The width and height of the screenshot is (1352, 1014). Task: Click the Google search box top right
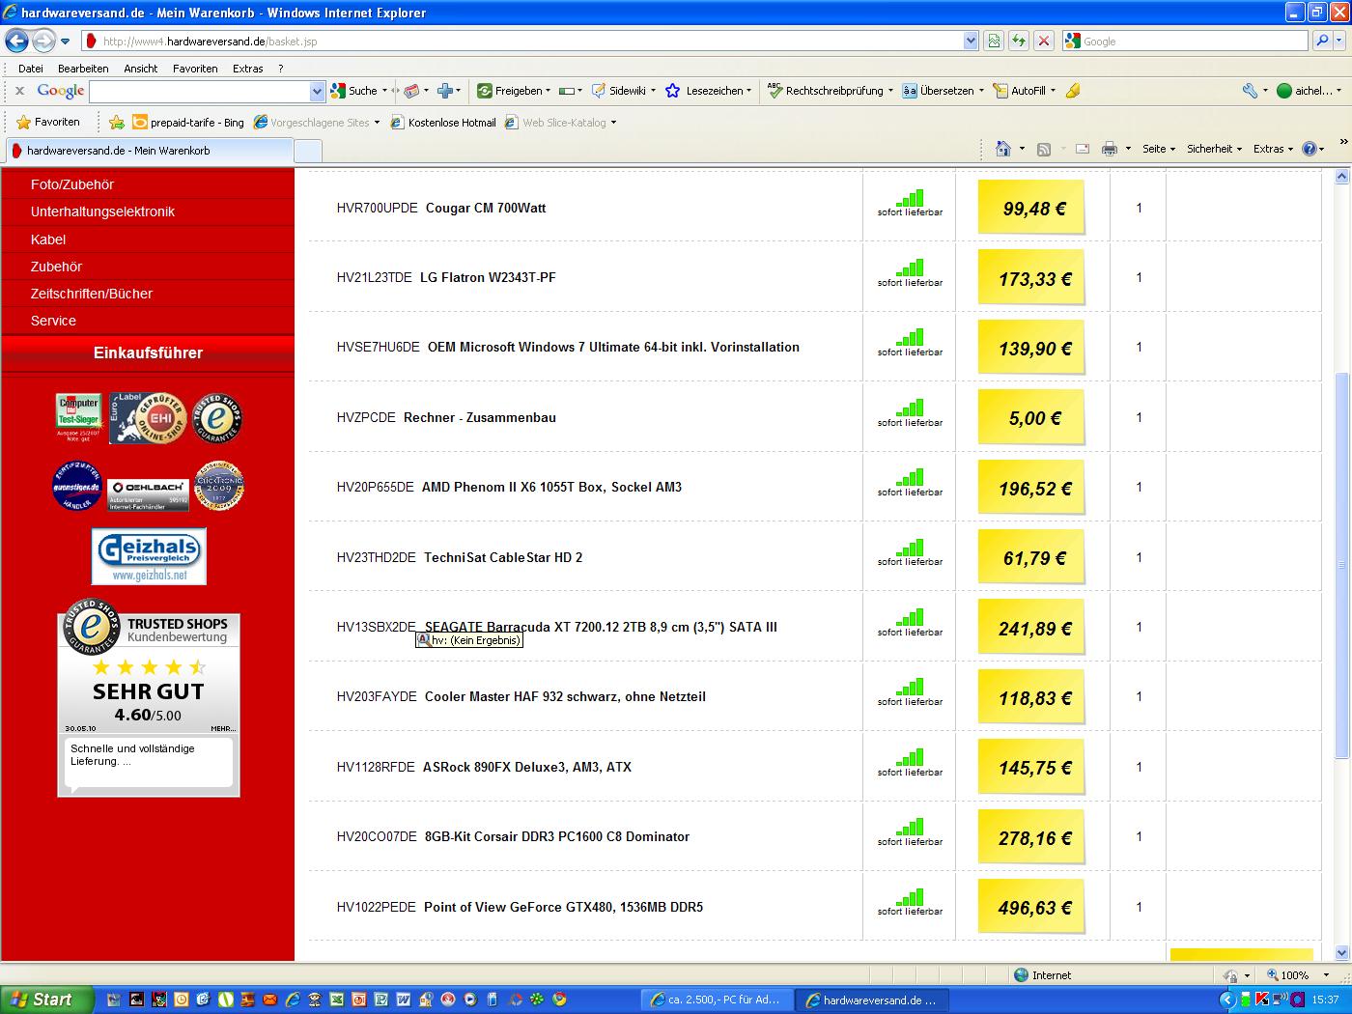[1184, 41]
